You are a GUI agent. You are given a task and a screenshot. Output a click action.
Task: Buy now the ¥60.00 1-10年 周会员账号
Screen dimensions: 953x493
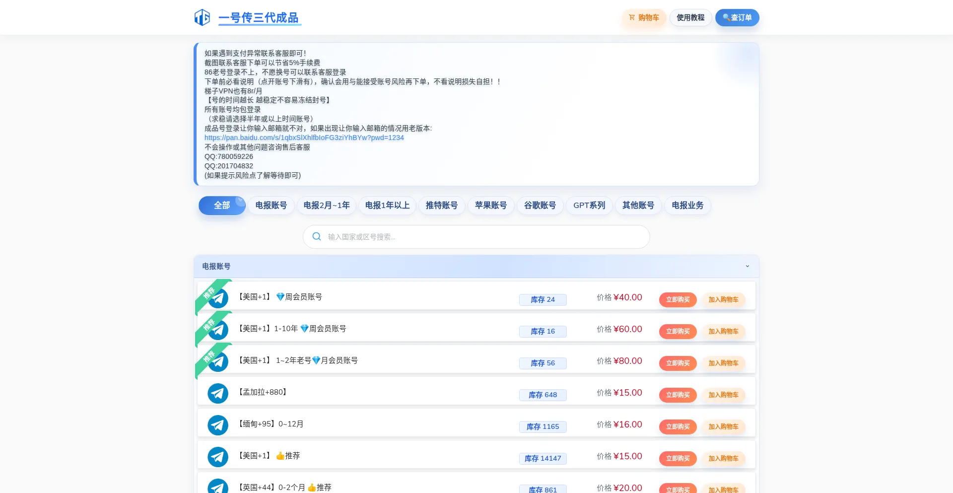[x=678, y=331]
